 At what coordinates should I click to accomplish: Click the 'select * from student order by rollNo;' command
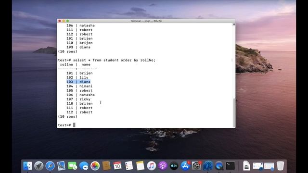click(114, 60)
